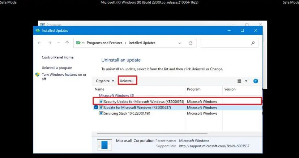Open the recent locations dropdown arrow
This screenshot has width=299, height=158.
tap(59, 43)
